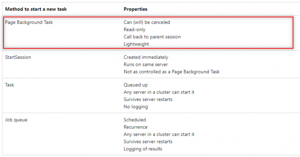Viewport: 300px width, 157px height.
Task: Click the "Properties" column header
Action: pyautogui.click(x=136, y=9)
